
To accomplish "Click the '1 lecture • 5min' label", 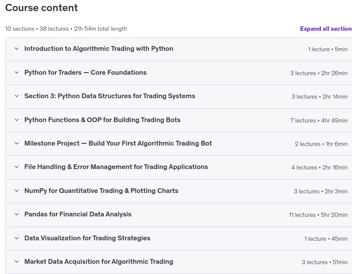I will coord(328,49).
